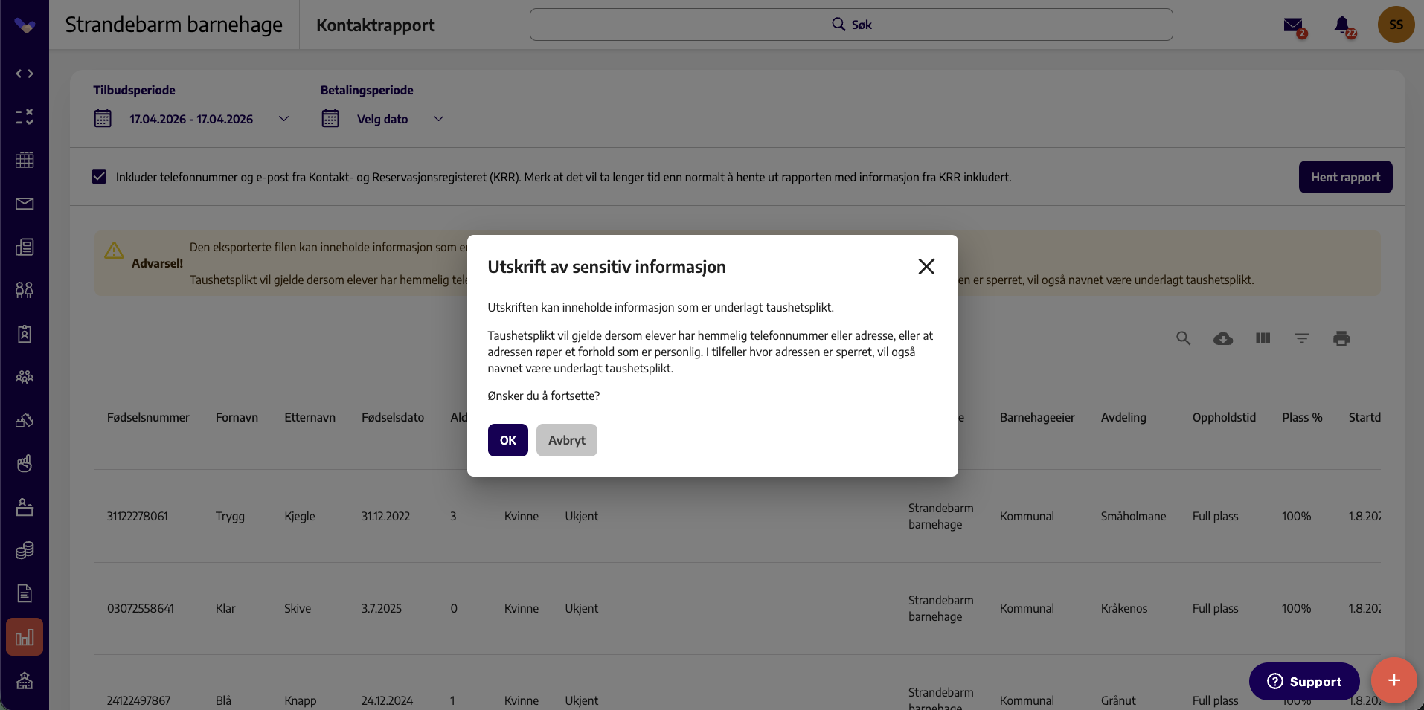1424x710 pixels.
Task: Click the cloud download export icon
Action: [1223, 338]
